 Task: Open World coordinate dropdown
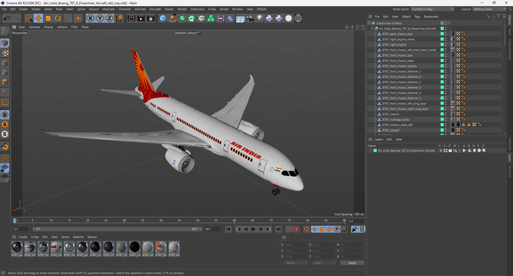tap(297, 263)
